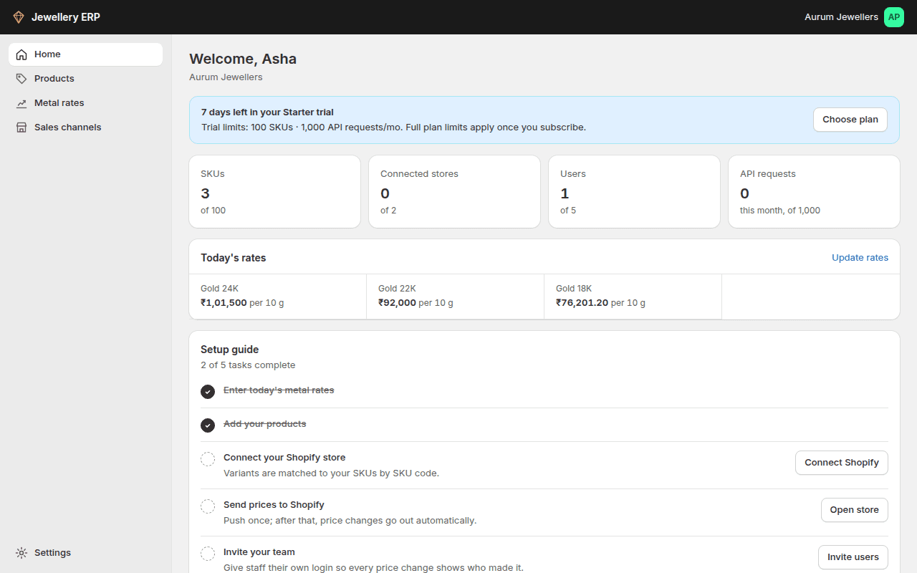Toggle the Send prices to Shopify task circle
Screen dimensions: 917x573
coord(208,506)
